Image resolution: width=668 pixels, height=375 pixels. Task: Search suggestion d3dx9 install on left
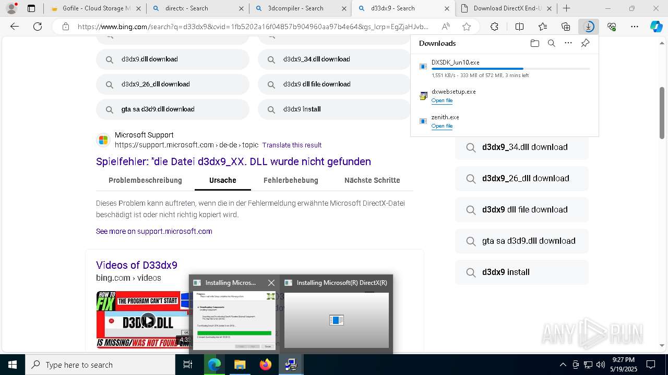(x=334, y=109)
